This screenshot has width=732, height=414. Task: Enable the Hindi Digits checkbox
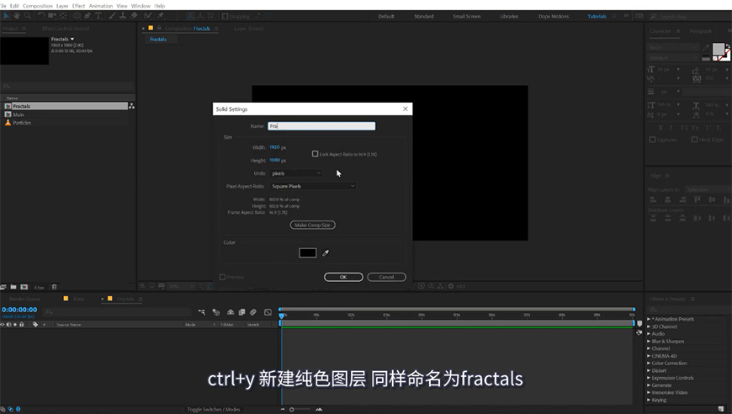click(695, 140)
